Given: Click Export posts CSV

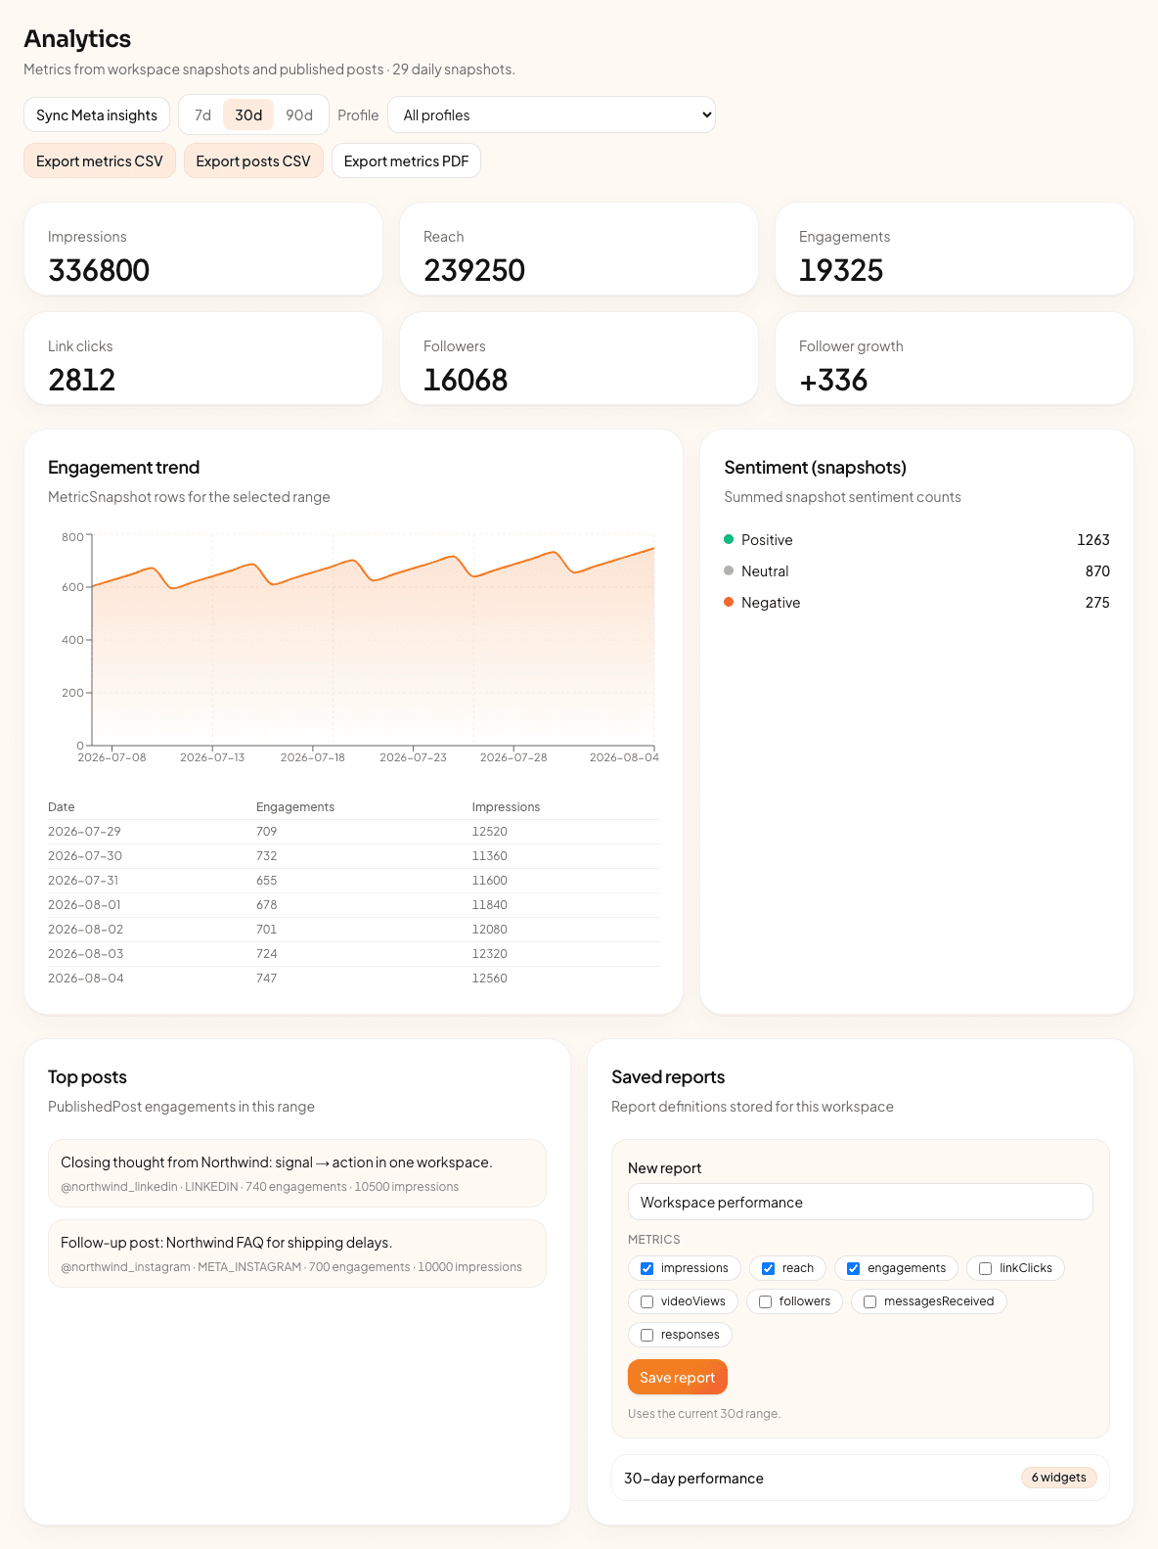Looking at the screenshot, I should click(253, 161).
